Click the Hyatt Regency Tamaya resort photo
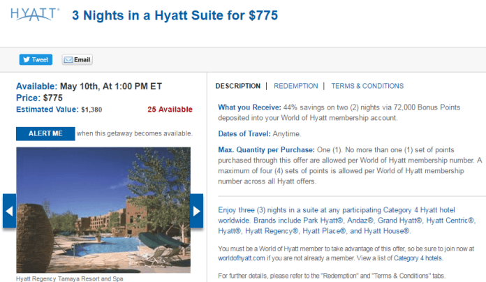 [x=103, y=210]
